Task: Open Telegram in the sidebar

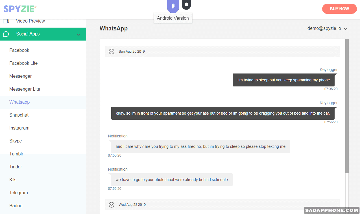Action: tap(19, 193)
